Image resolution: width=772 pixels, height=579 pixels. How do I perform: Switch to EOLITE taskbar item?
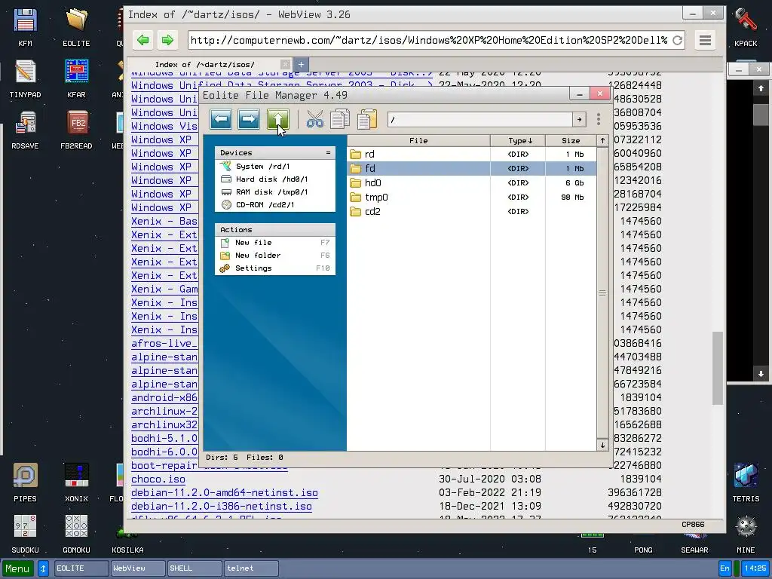81,568
